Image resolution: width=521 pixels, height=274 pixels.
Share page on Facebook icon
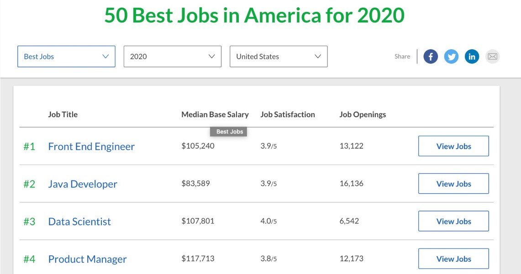pyautogui.click(x=431, y=57)
